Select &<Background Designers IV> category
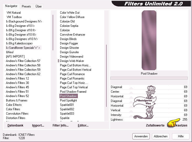The image size is (192, 142). click(x=24, y=21)
